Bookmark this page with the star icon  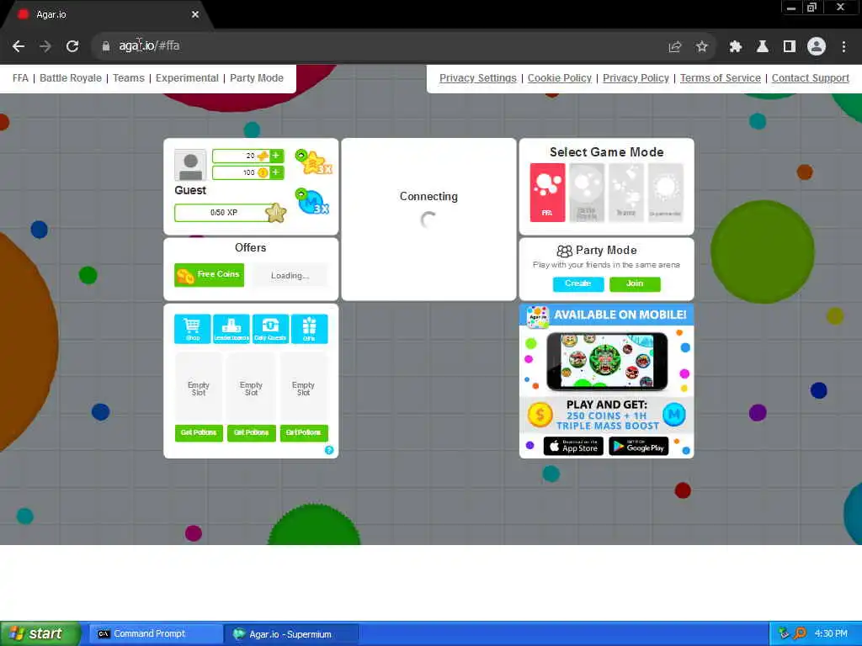(x=701, y=47)
